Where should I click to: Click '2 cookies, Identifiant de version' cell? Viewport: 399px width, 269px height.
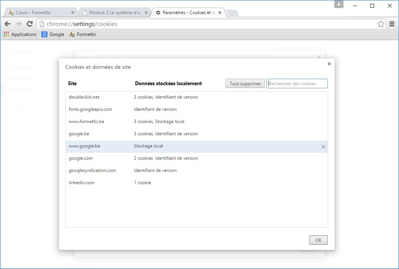click(166, 158)
